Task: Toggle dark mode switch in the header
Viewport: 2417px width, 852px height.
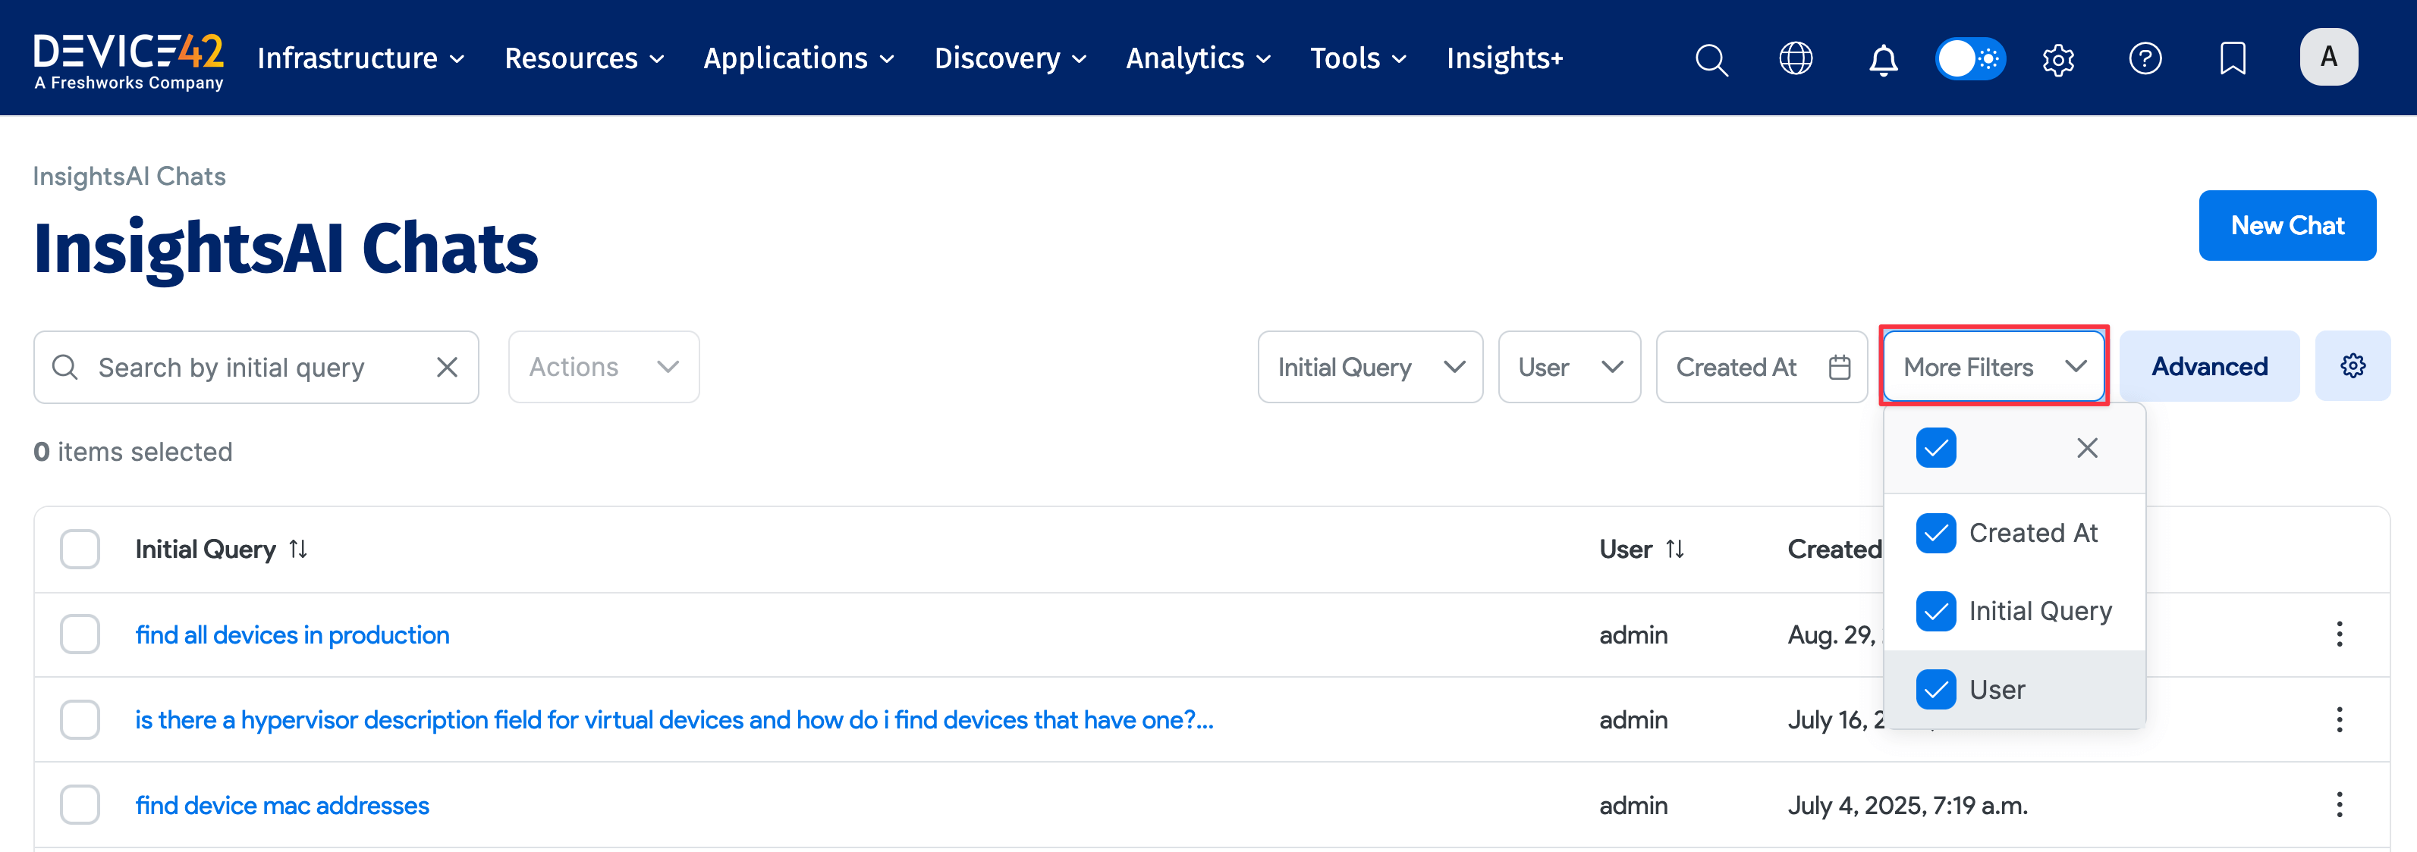Action: [x=1970, y=58]
